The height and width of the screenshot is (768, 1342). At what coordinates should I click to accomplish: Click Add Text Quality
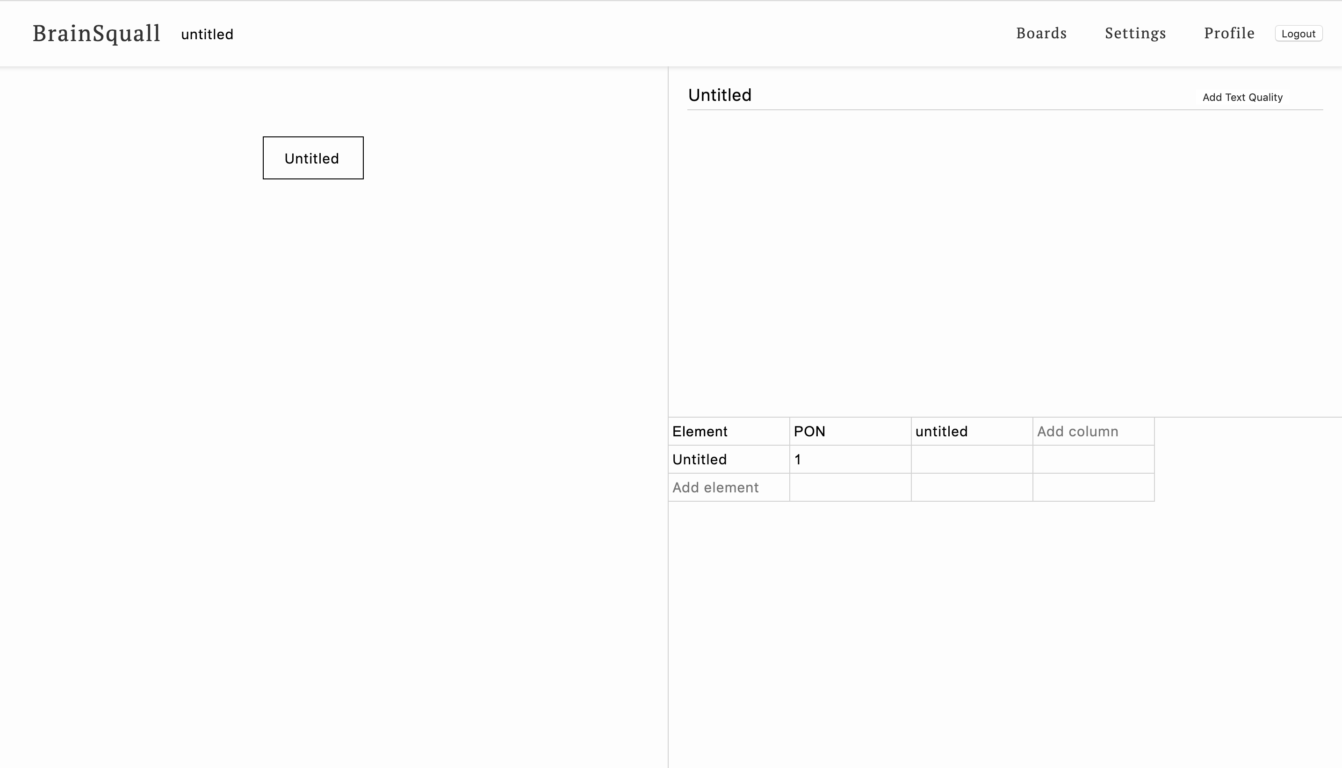[1242, 97]
